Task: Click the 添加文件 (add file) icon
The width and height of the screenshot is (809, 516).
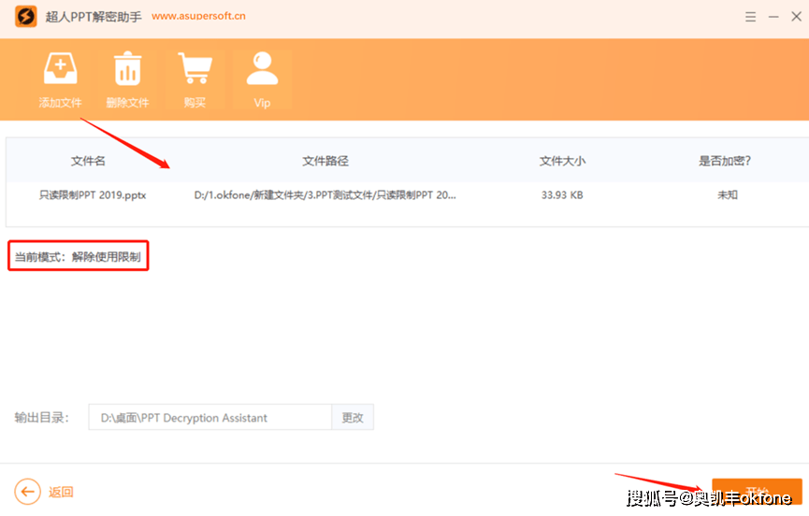Action: click(x=60, y=69)
